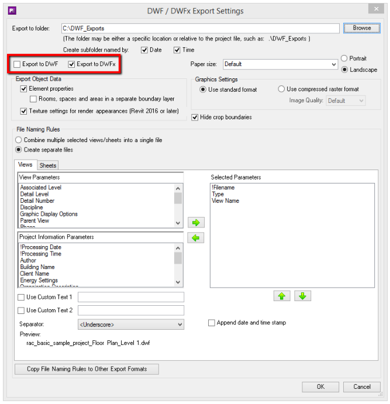This screenshot has height=404, width=390.
Task: Click the Custom Text 2 input field
Action: pos(131,310)
